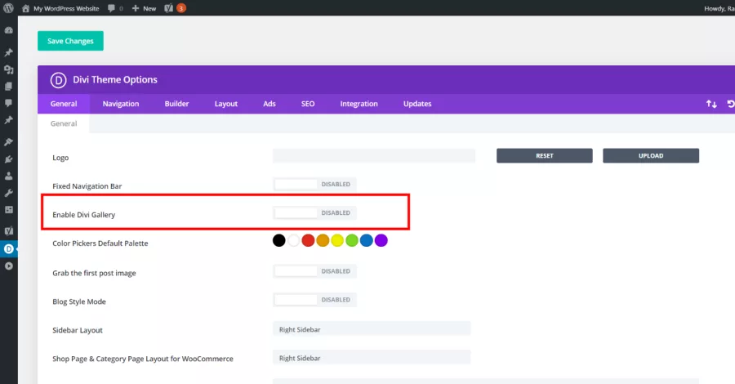Click the Logo URL input field
Screen dimensions: 735x384
coord(373,156)
